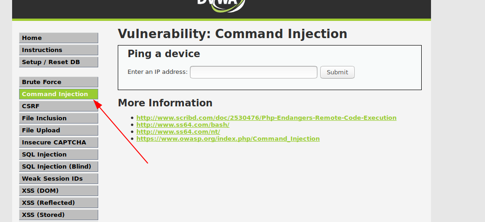Image resolution: width=485 pixels, height=222 pixels.
Task: Go to Insecure CAPTCHA
Action: (x=59, y=142)
